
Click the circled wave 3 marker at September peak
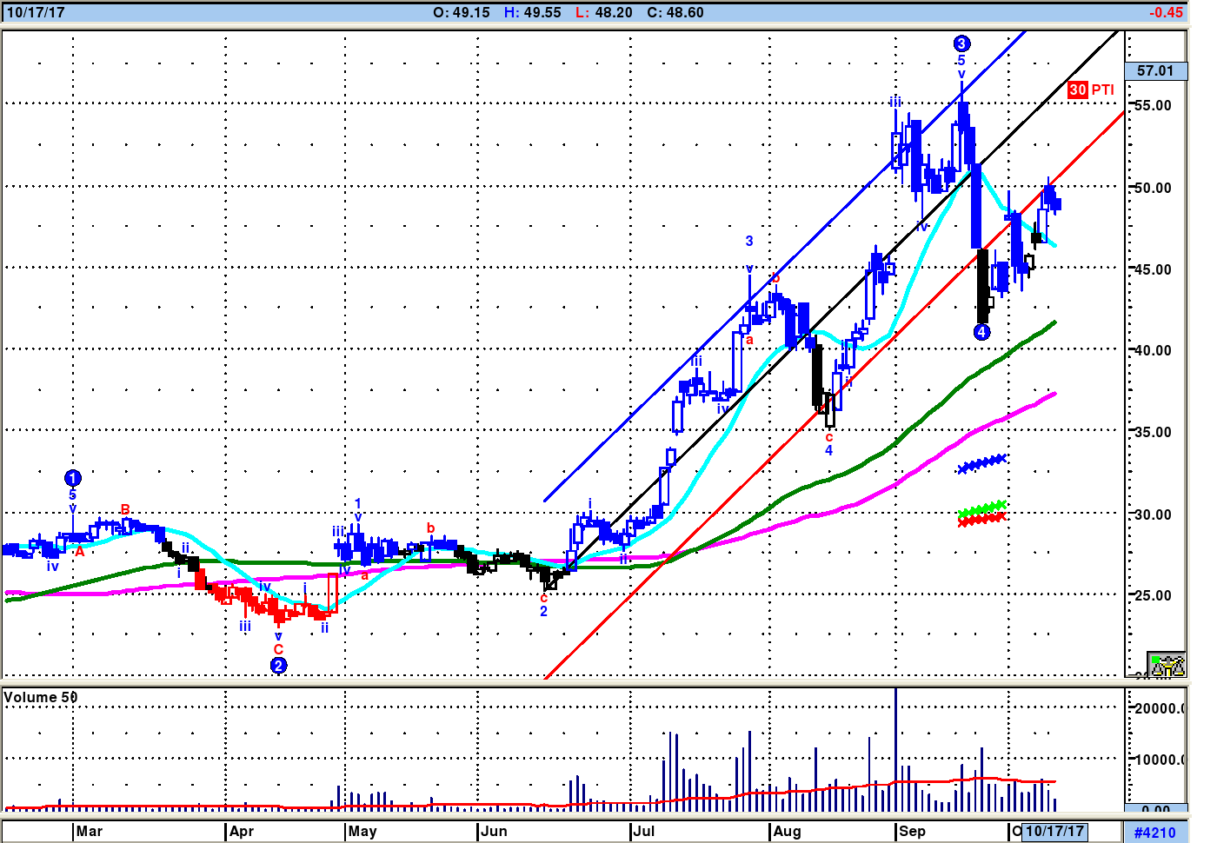[961, 43]
